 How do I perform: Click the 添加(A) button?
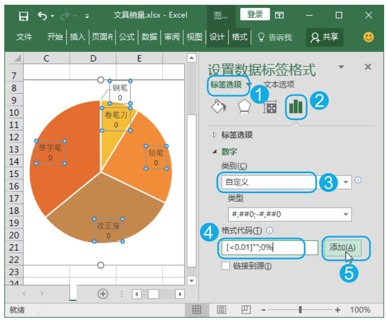[343, 248]
